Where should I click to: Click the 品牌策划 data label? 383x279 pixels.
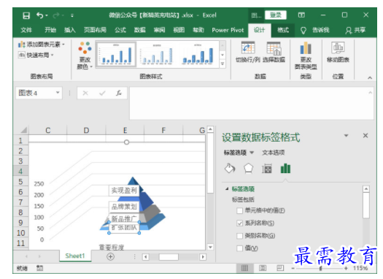click(124, 207)
